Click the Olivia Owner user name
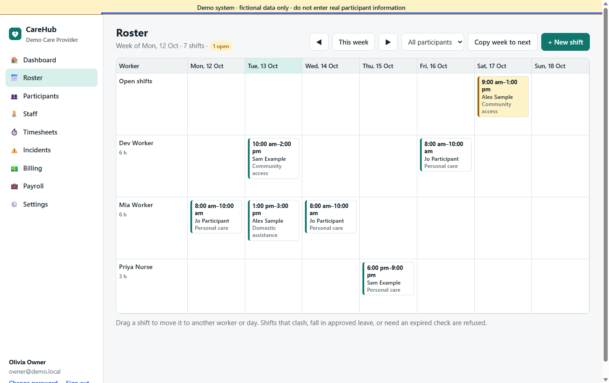This screenshot has height=383, width=609. [x=27, y=363]
